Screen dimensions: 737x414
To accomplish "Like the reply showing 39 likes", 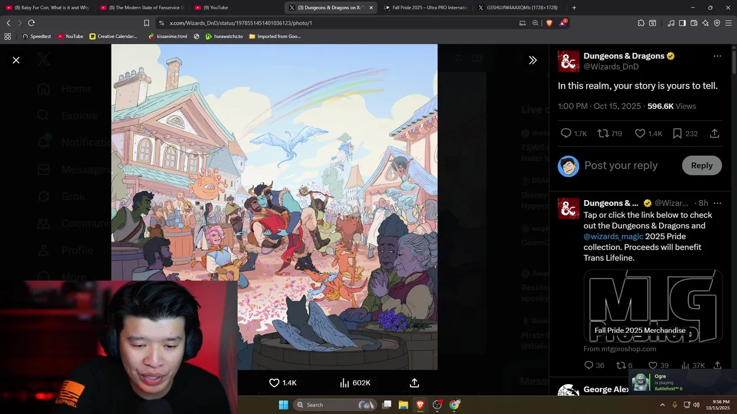I will (658, 365).
